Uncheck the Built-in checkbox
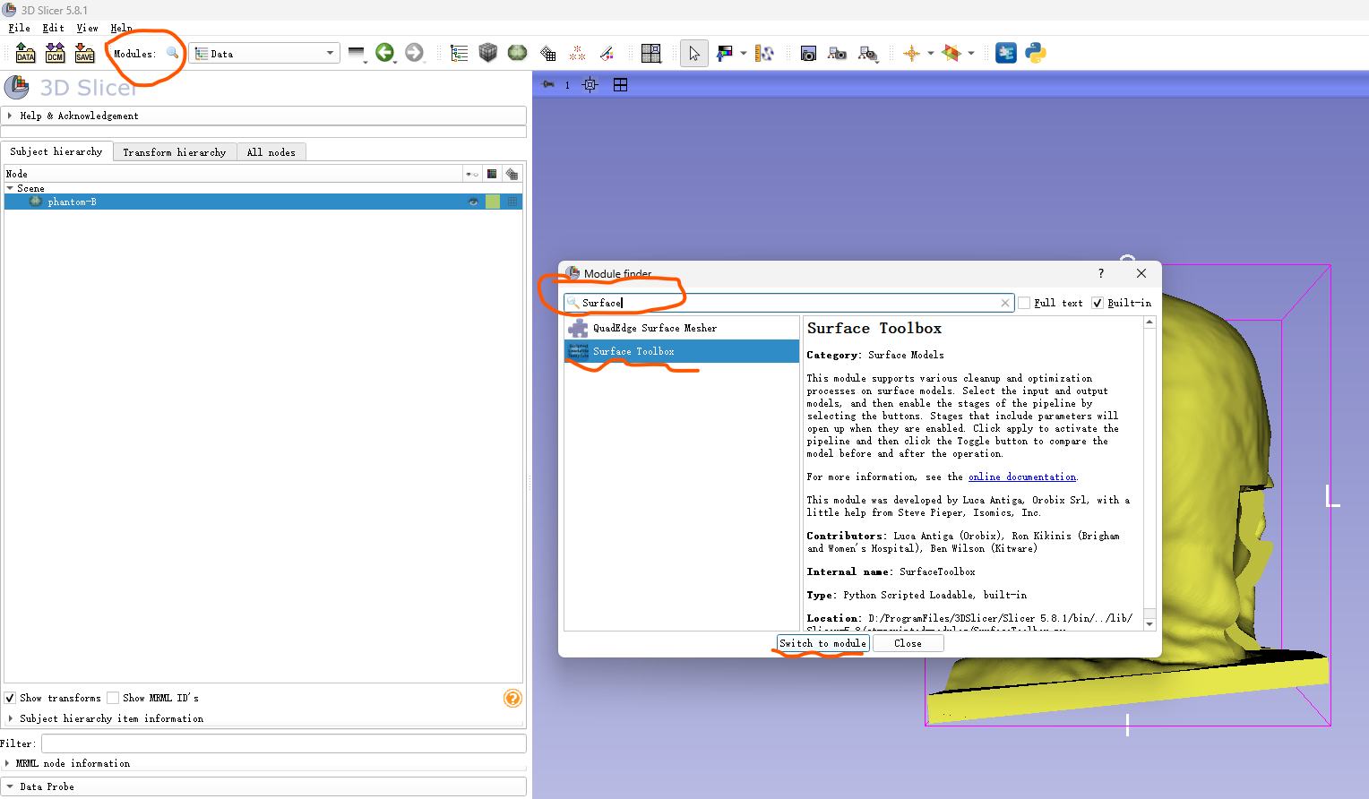 click(x=1098, y=303)
